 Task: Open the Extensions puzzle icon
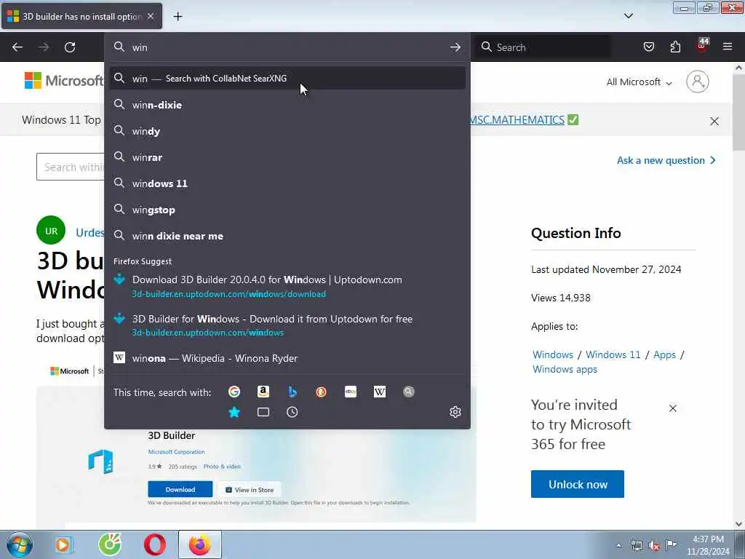point(675,47)
